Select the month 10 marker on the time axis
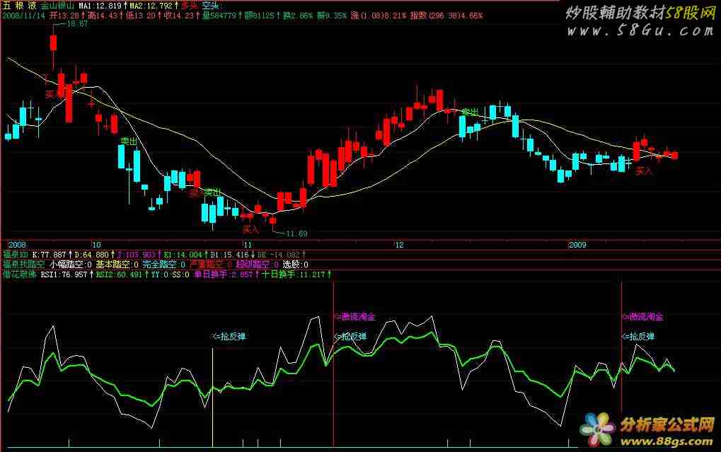The image size is (721, 452). (96, 245)
